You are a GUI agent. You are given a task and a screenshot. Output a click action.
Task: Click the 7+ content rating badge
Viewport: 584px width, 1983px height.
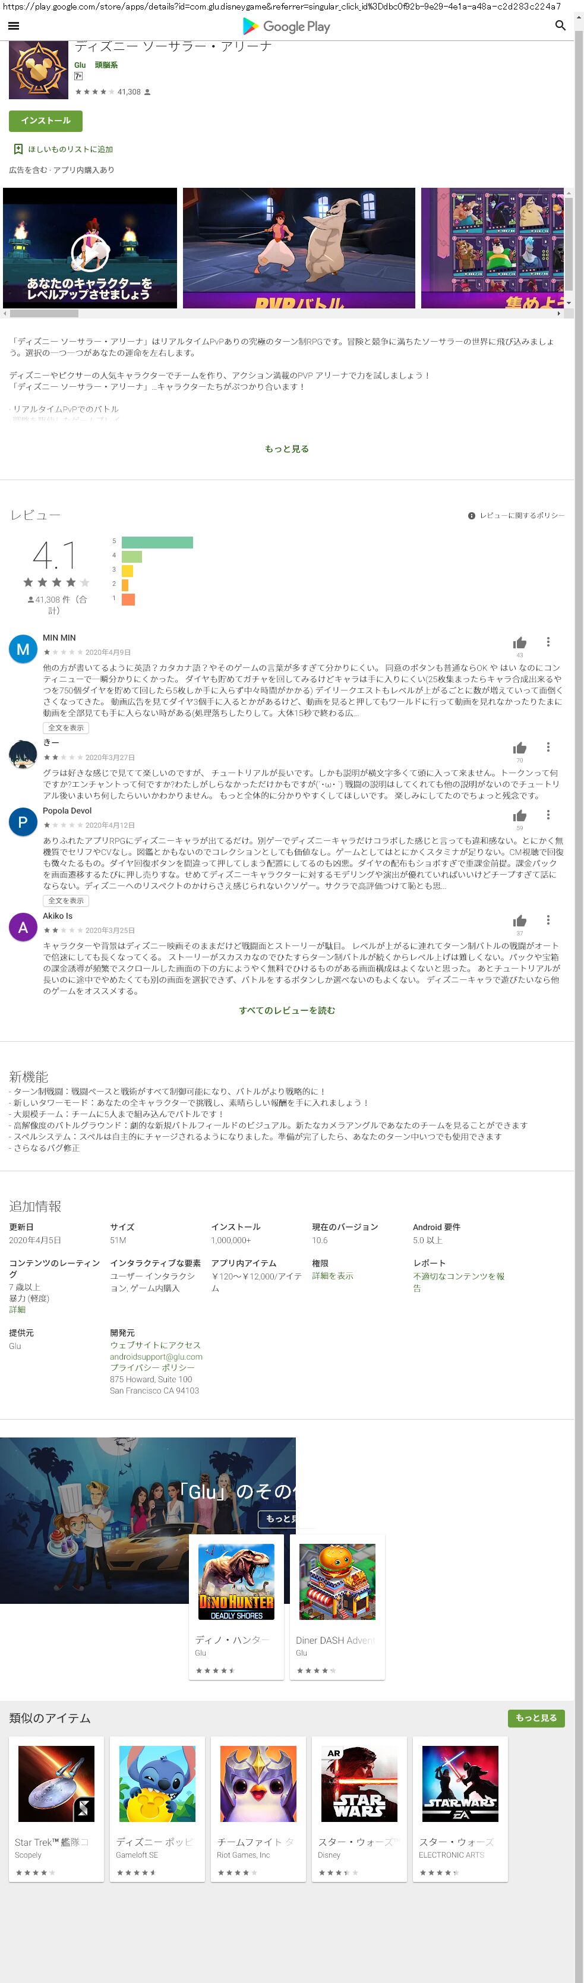point(78,76)
